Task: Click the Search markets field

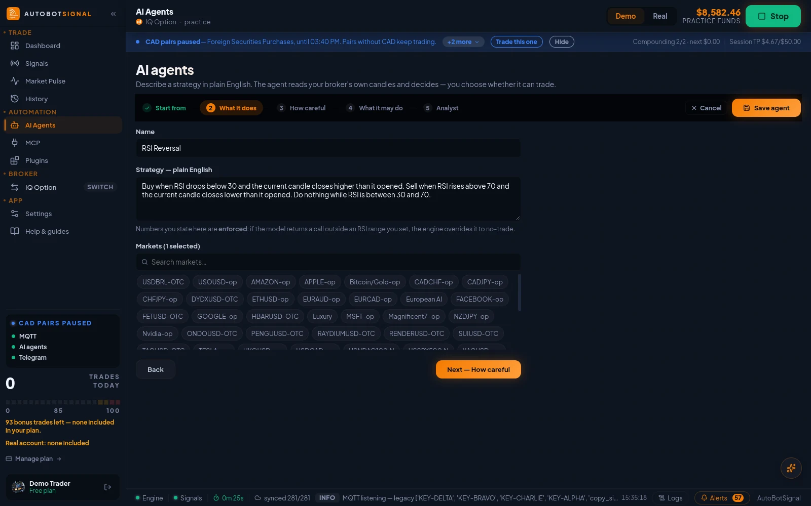Action: (328, 262)
